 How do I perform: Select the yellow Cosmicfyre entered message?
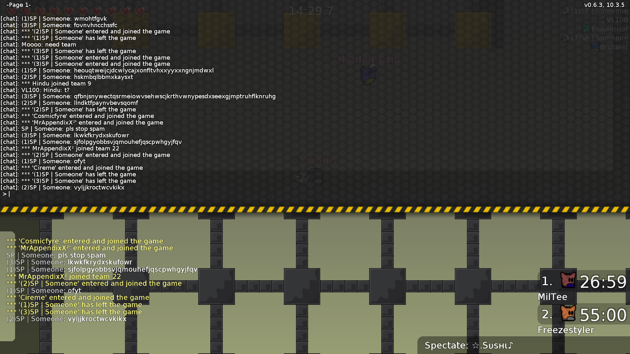(x=85, y=241)
